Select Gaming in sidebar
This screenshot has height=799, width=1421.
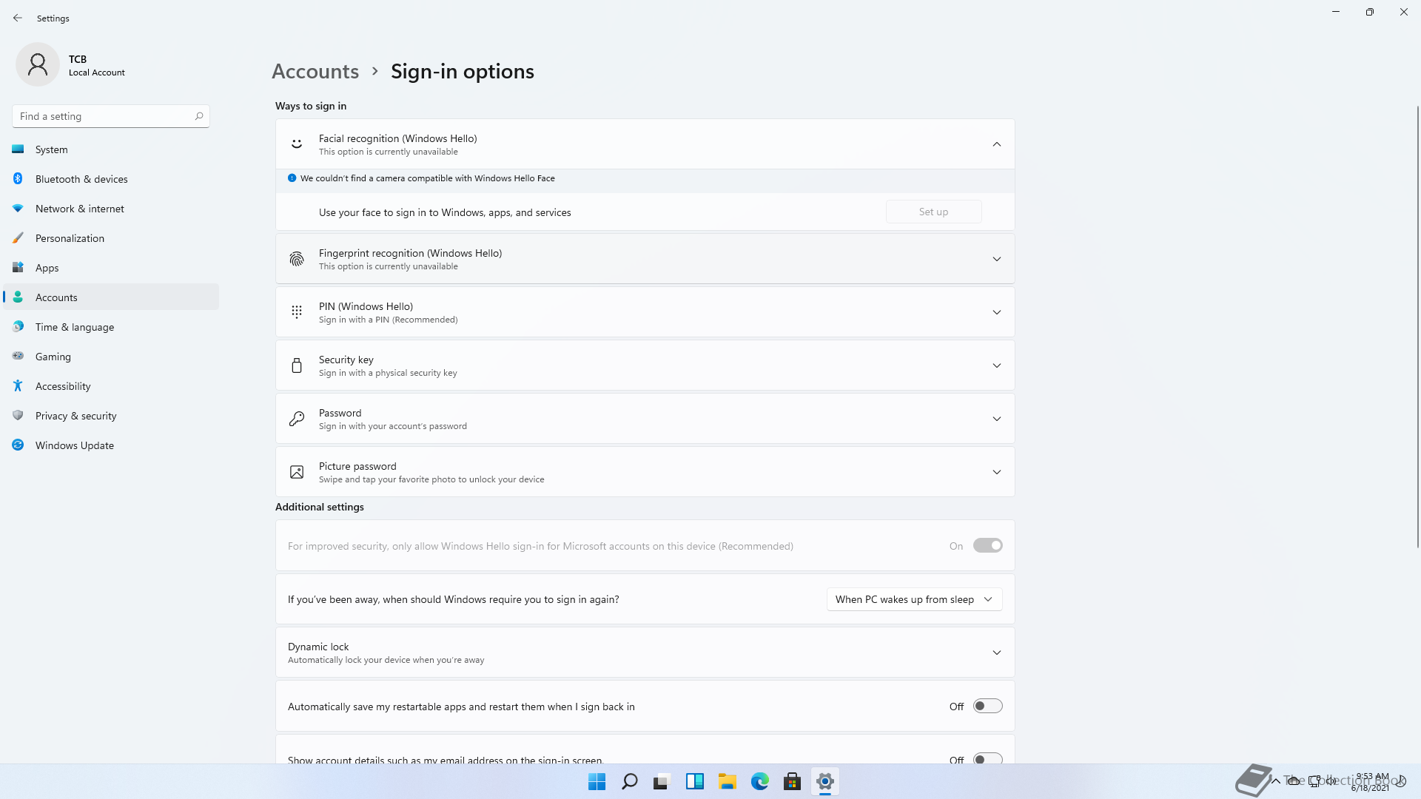pos(111,357)
